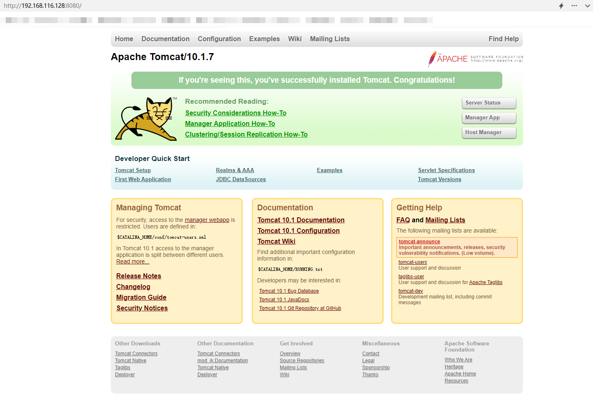This screenshot has height=396, width=593.
Task: Click Find Help in the navigation bar
Action: pyautogui.click(x=504, y=39)
